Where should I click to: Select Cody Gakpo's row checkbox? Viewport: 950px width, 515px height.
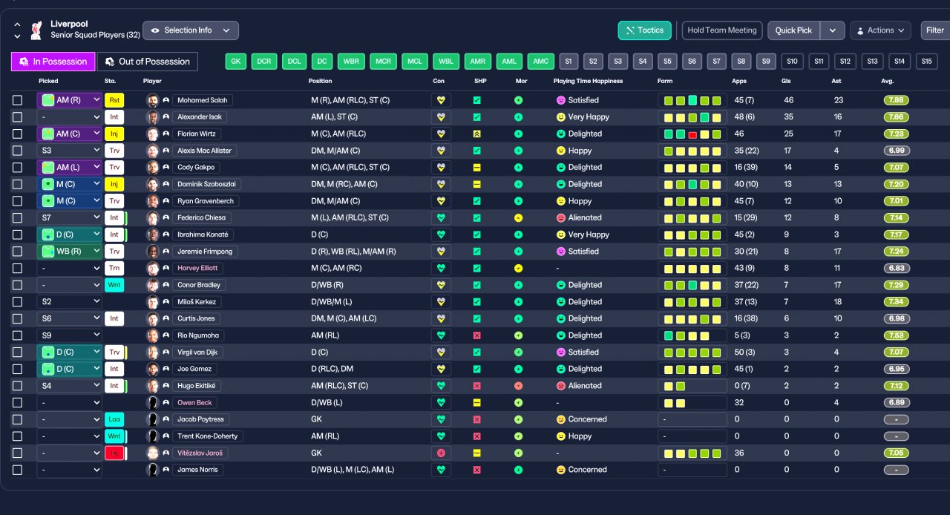pyautogui.click(x=17, y=167)
